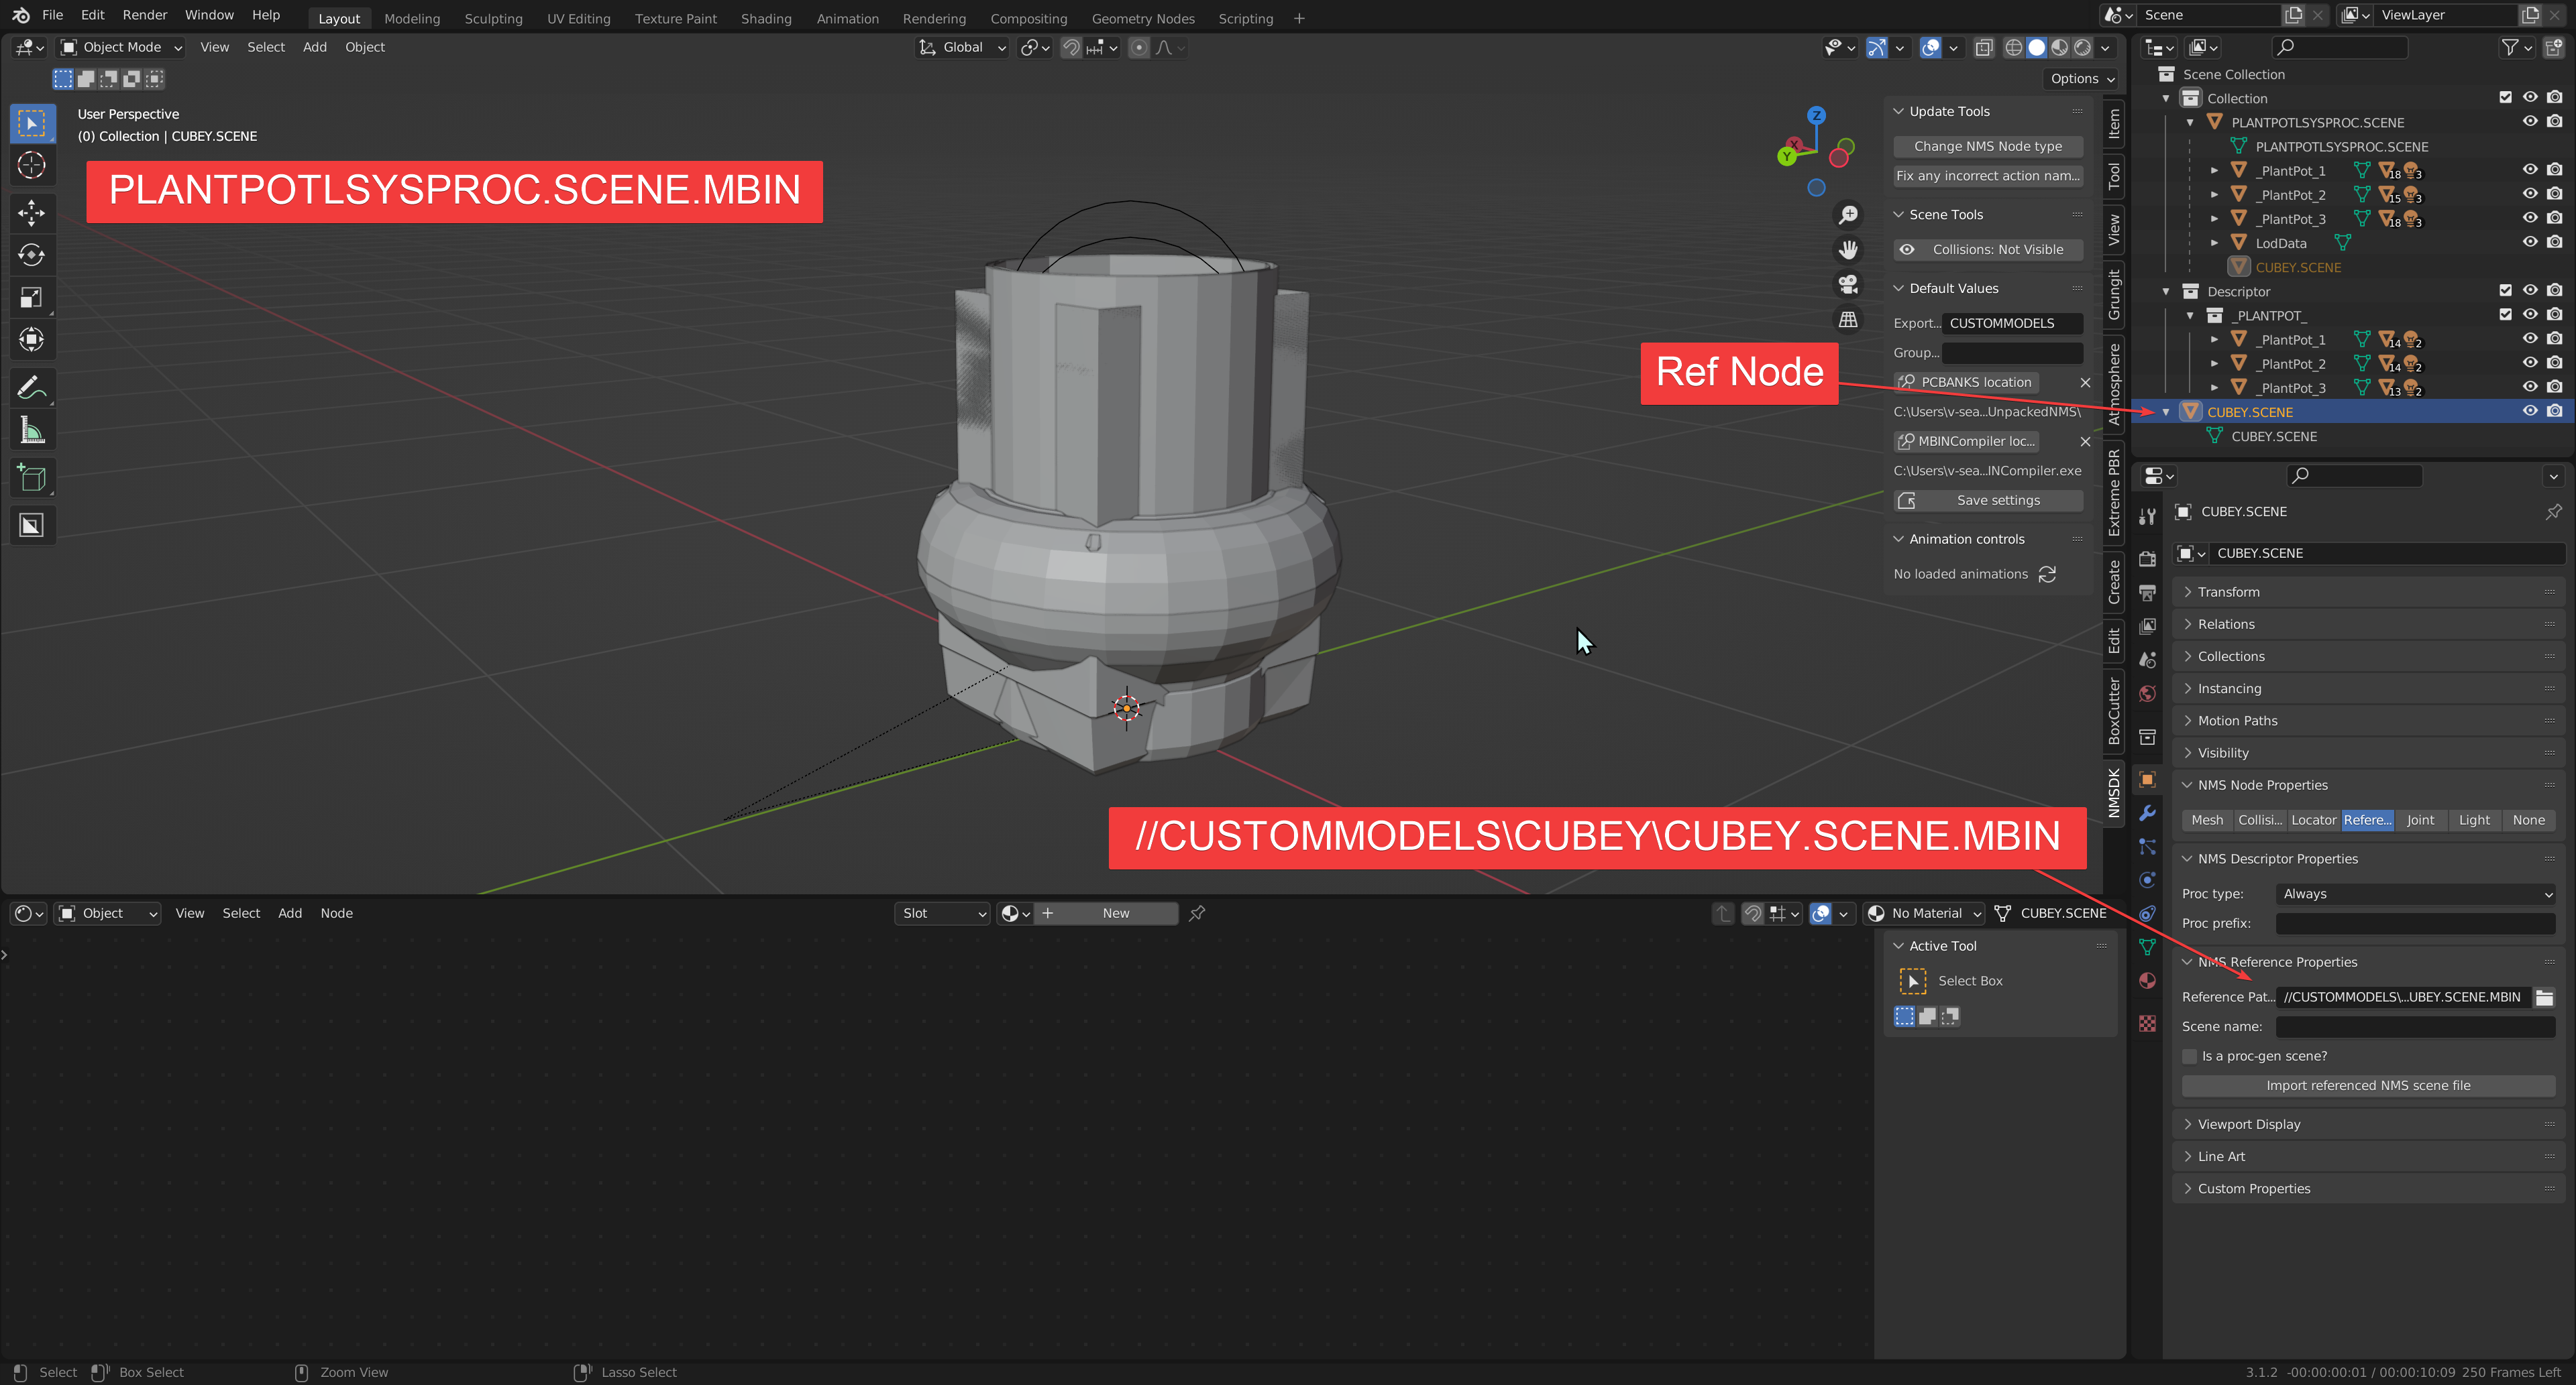
Task: Pin the material slot icon
Action: click(x=1197, y=913)
